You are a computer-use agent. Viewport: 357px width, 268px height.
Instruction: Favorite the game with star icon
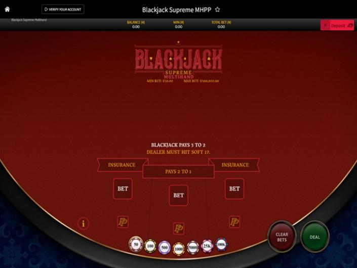[217, 10]
